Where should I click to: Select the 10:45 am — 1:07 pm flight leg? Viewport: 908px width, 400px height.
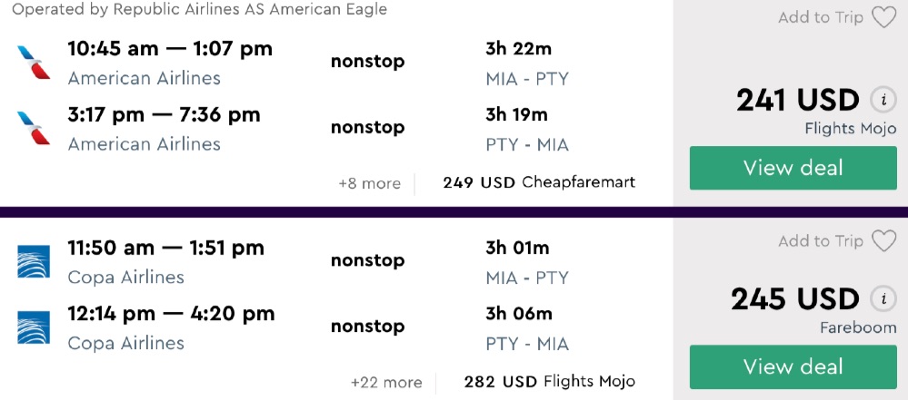point(170,49)
